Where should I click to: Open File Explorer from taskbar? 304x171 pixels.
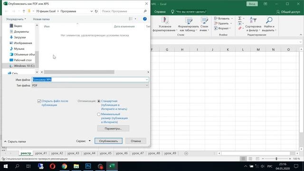(x=76, y=166)
